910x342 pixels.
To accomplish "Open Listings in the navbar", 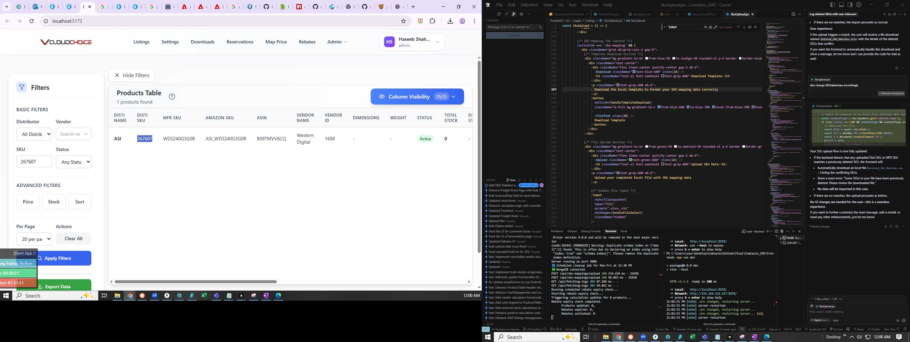I will point(141,42).
